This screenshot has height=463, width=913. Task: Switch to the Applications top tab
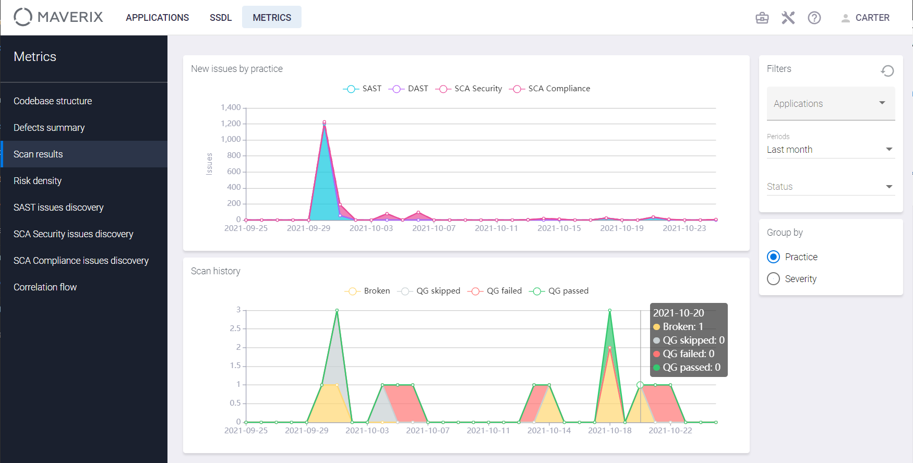tap(157, 18)
